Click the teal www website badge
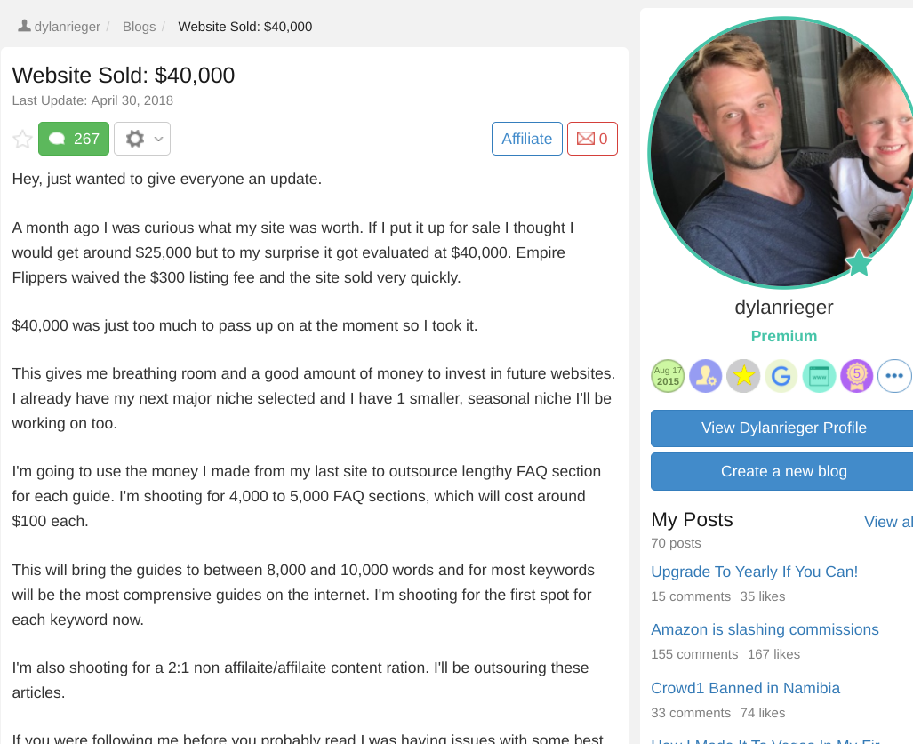Image resolution: width=913 pixels, height=744 pixels. coord(820,376)
